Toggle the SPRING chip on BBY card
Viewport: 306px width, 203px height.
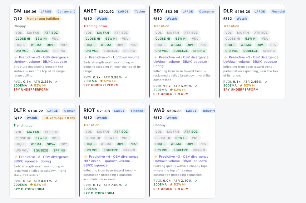click(x=199, y=51)
